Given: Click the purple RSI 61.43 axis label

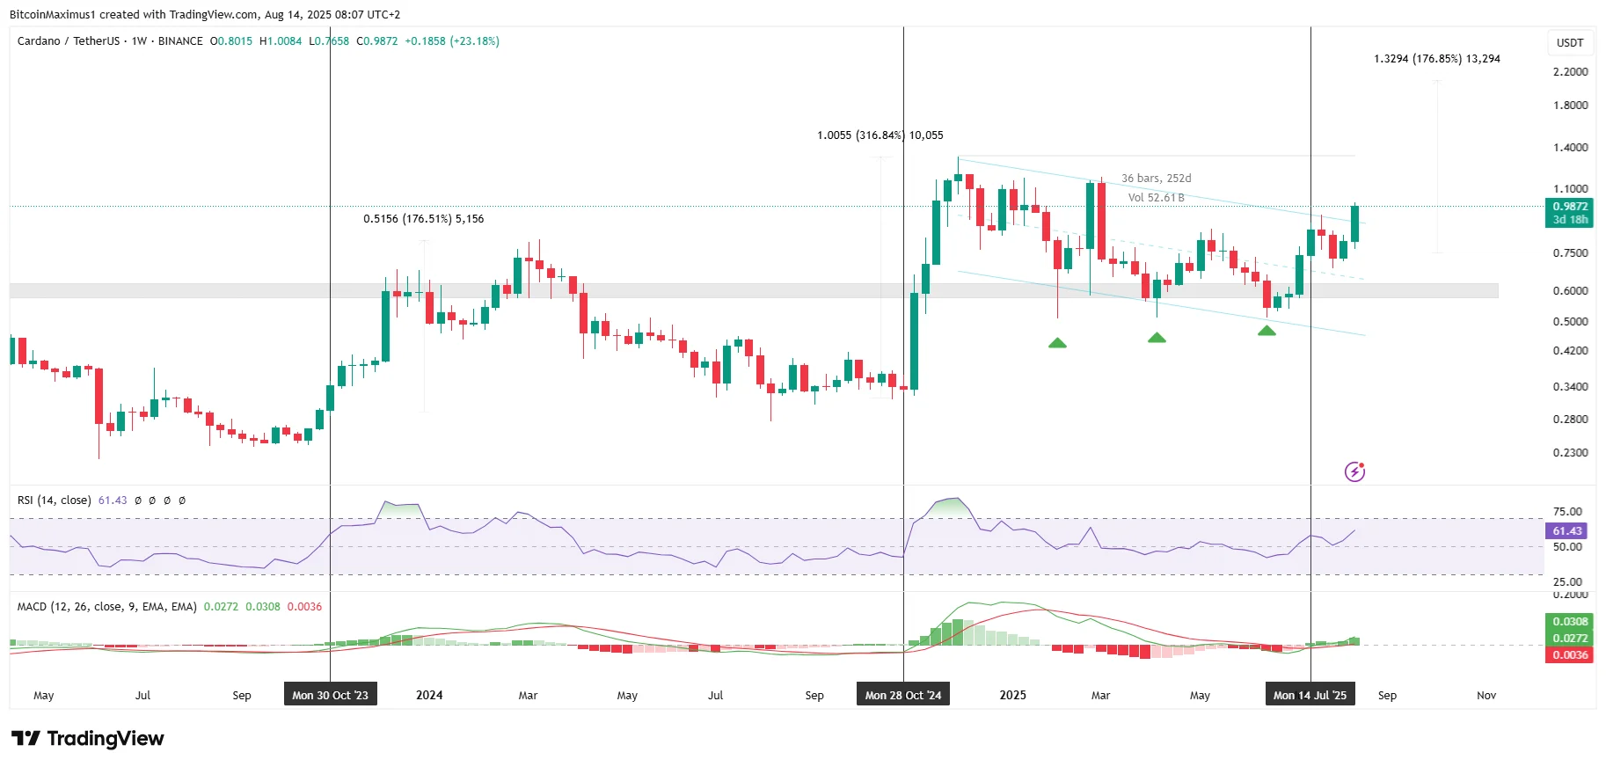Looking at the screenshot, I should click(1567, 531).
